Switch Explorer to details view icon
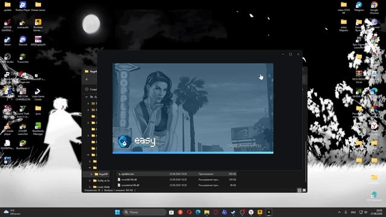The image size is (386, 217). 299,190
